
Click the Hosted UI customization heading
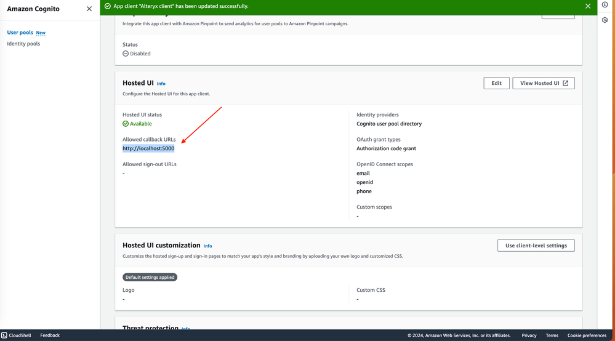point(161,246)
